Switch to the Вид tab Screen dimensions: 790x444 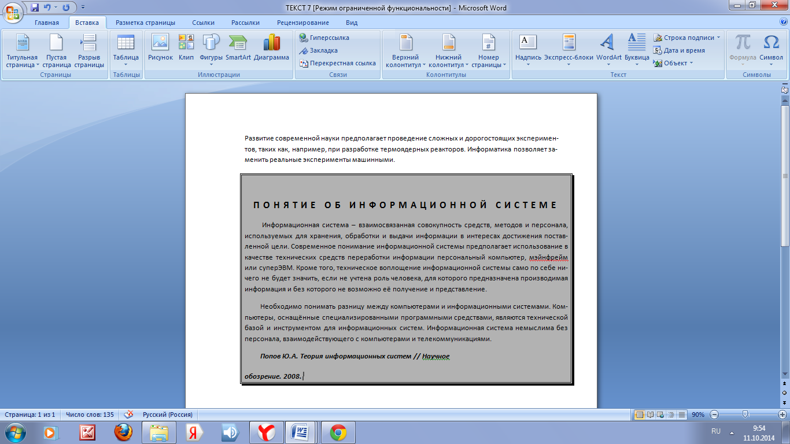coord(352,23)
